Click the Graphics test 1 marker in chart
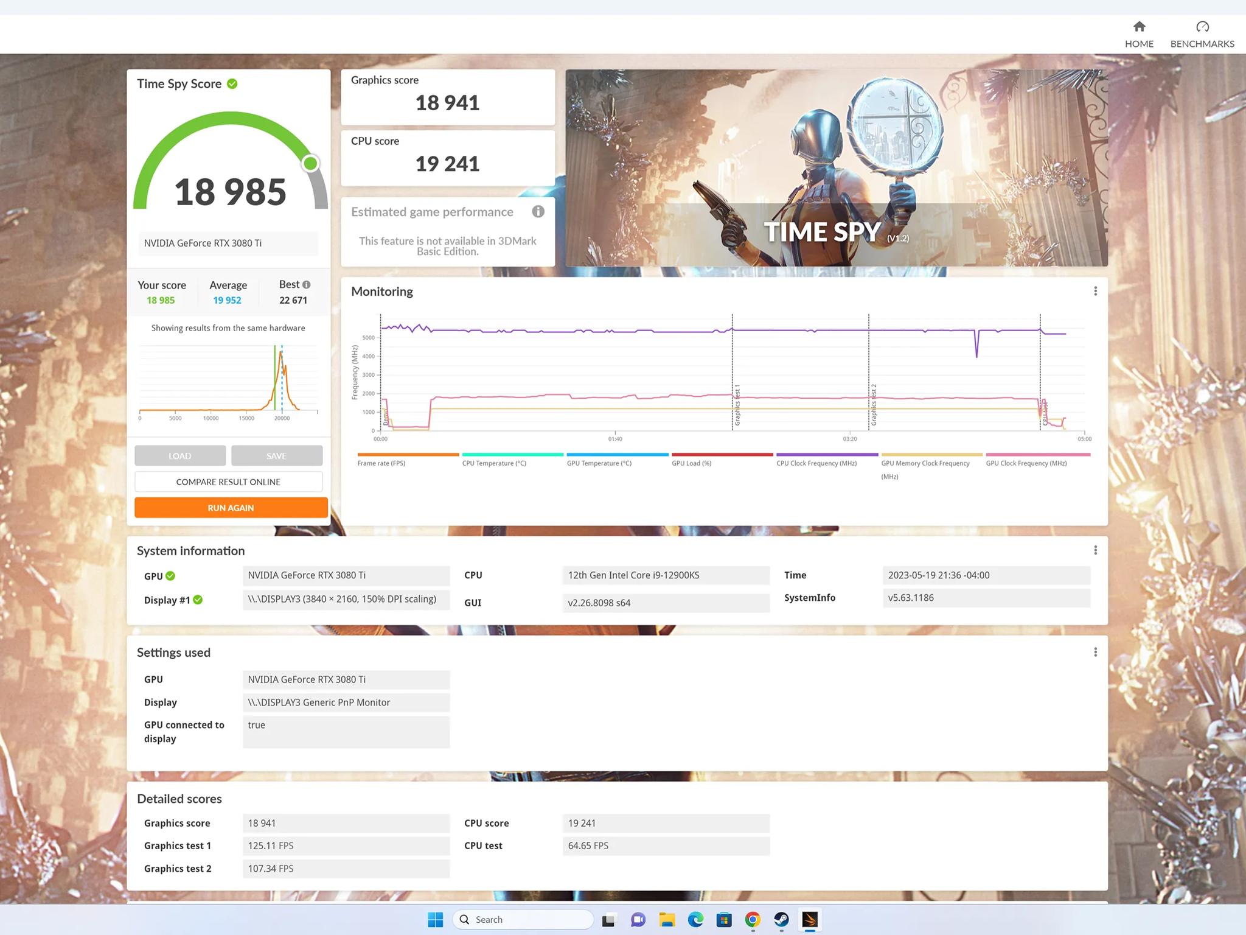Viewport: 1246px width, 935px height. [x=737, y=405]
